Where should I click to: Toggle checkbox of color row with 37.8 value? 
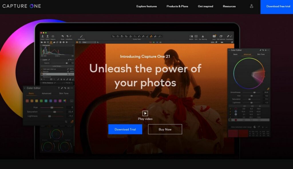click(230, 112)
